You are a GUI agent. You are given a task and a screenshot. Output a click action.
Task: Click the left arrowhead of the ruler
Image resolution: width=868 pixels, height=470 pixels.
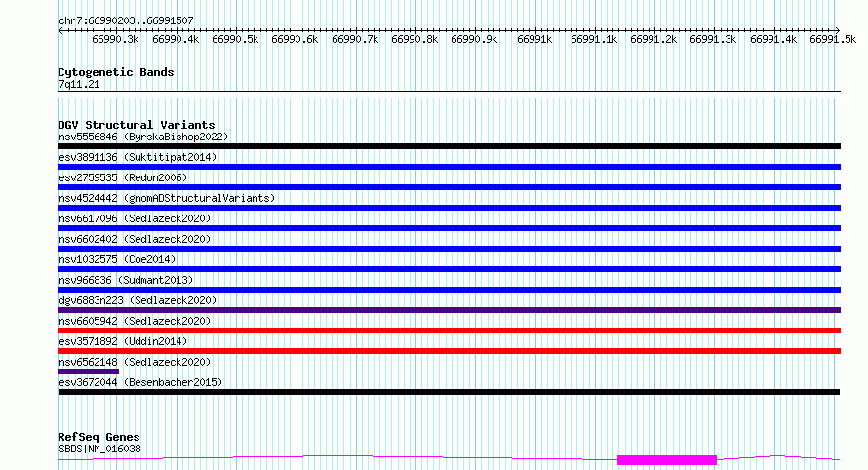60,31
